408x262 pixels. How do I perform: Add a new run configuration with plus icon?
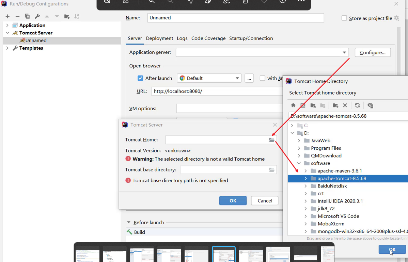click(7, 16)
